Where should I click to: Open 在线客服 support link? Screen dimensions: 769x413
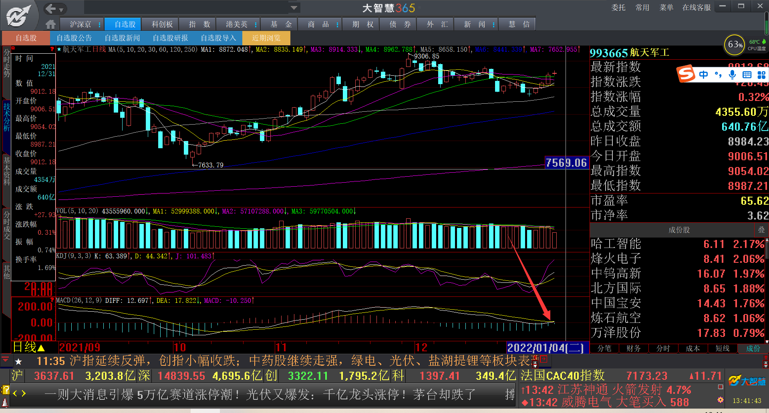click(x=697, y=8)
